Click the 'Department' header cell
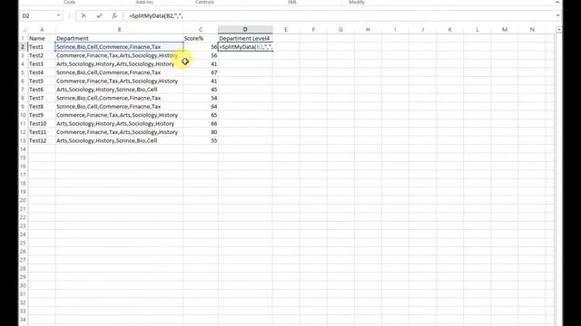The height and width of the screenshot is (326, 581). tap(119, 38)
